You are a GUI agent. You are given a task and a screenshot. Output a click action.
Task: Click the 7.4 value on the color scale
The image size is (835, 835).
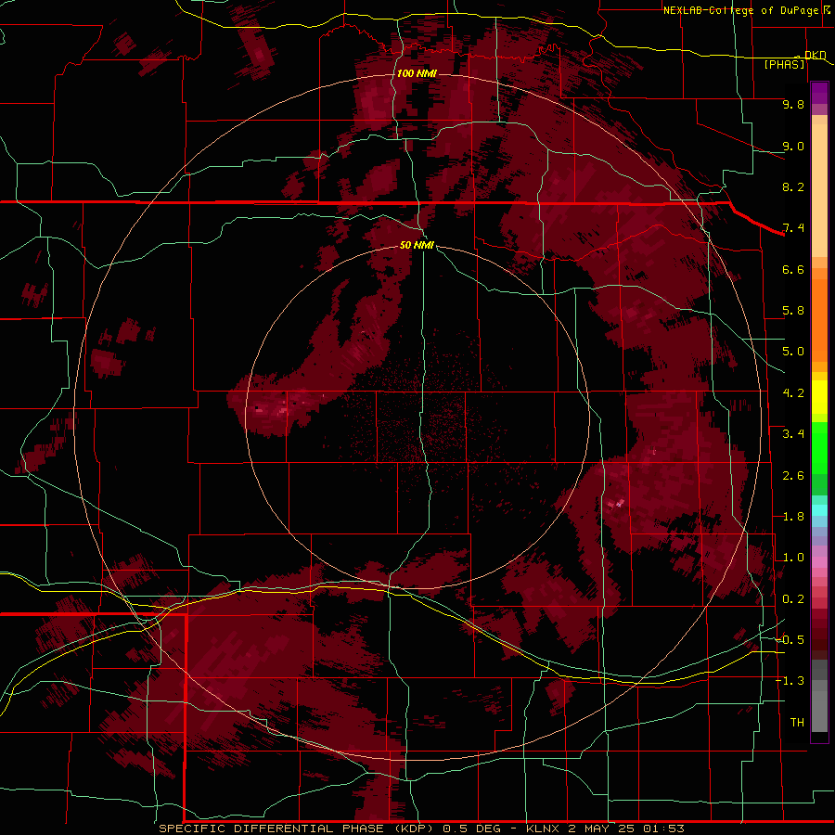pyautogui.click(x=793, y=228)
